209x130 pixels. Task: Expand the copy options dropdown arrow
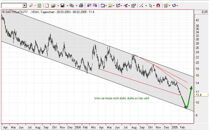[76, 6]
